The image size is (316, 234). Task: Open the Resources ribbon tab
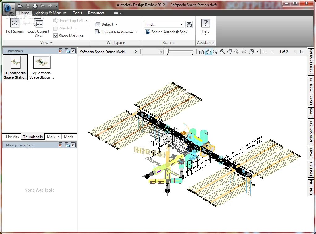tap(96, 13)
